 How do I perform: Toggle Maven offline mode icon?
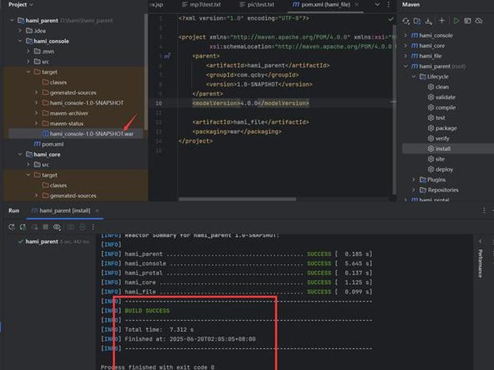479,21
